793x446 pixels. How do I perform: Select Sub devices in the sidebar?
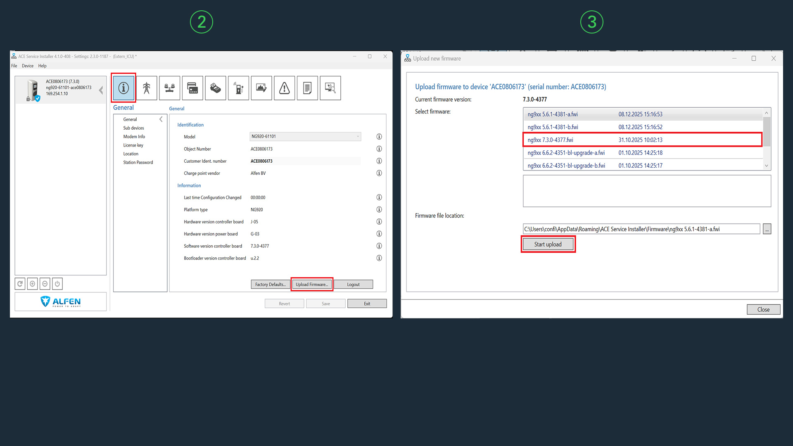click(134, 128)
